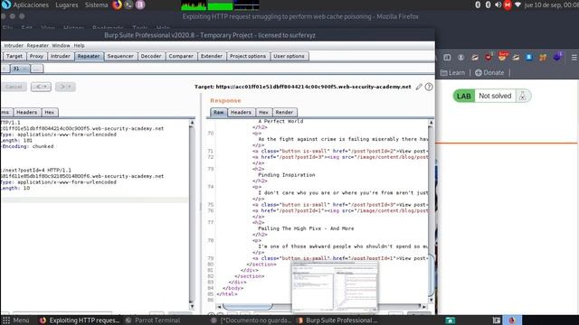Edit the target with the pencil icon

[x=419, y=87]
